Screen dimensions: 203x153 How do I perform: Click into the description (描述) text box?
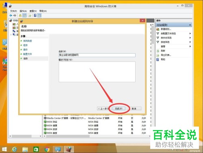[x=97, y=72]
